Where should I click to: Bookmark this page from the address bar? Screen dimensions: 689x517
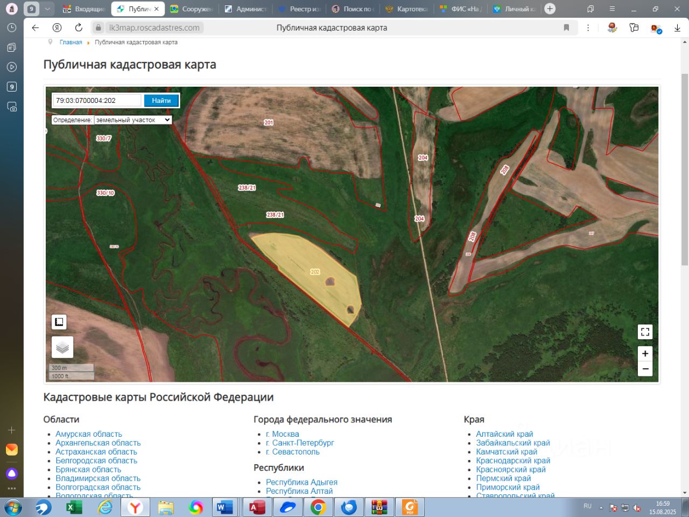tap(566, 28)
